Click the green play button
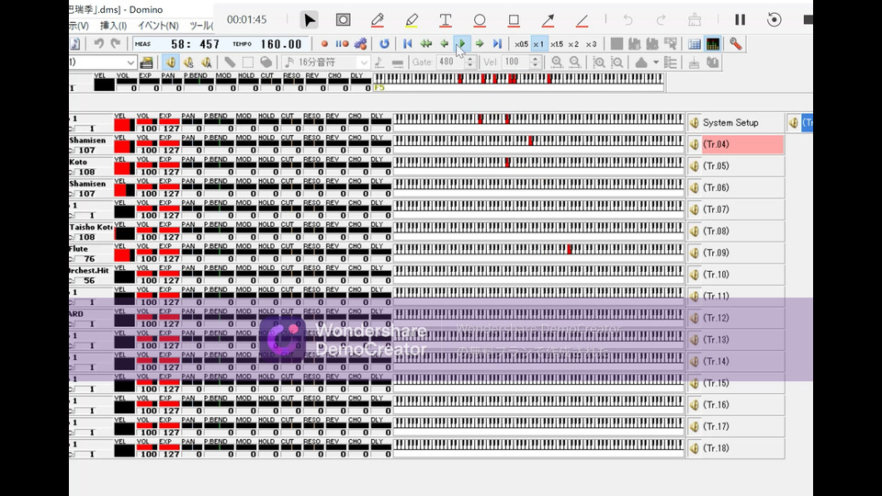 461,44
